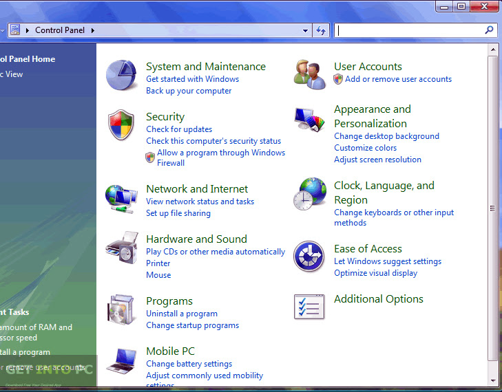The image size is (502, 392).
Task: Click into the search input field
Action: click(x=415, y=30)
